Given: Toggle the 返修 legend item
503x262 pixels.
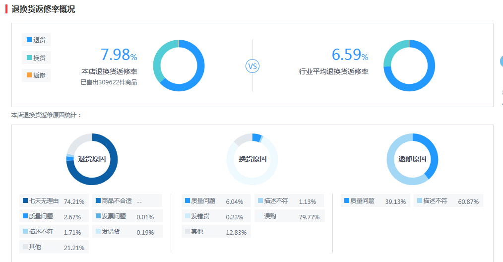Looking at the screenshot, I should pyautogui.click(x=36, y=75).
